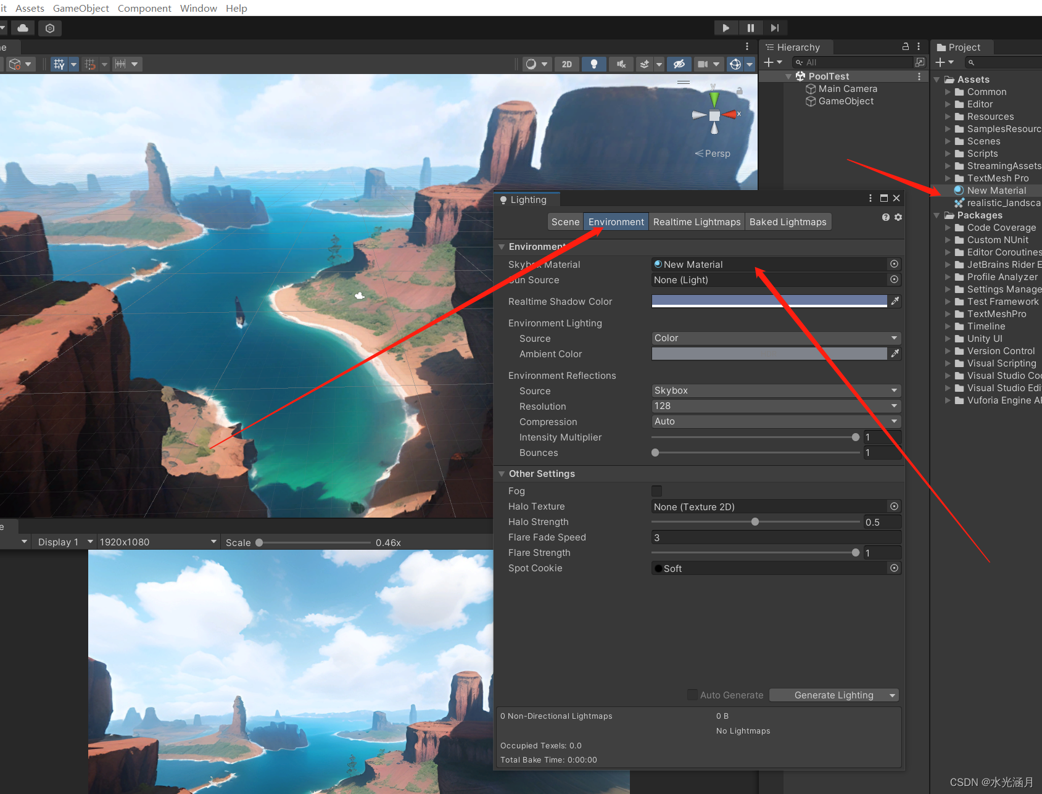Viewport: 1042px width, 794px height.
Task: Open Resolution 128 dropdown
Action: point(776,406)
